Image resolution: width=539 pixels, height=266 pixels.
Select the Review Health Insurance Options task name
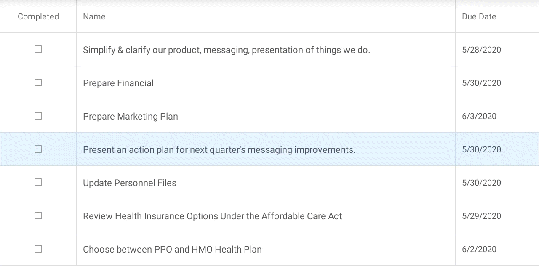pos(212,216)
